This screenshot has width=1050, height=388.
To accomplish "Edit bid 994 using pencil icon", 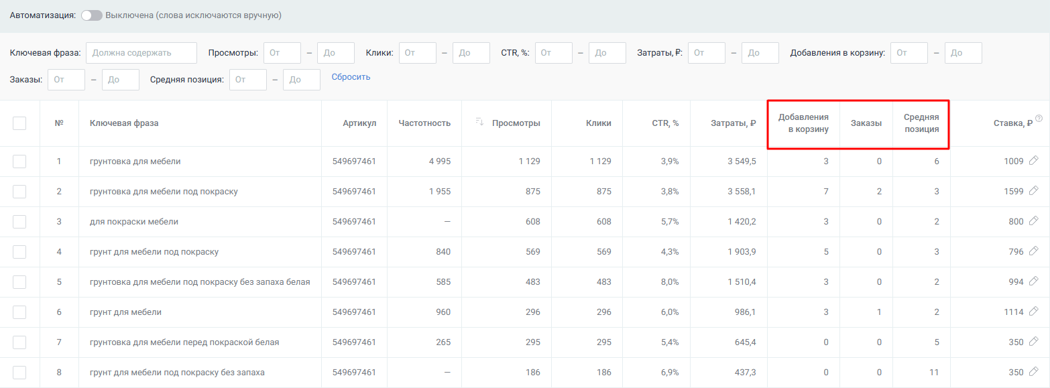I will click(x=1033, y=281).
